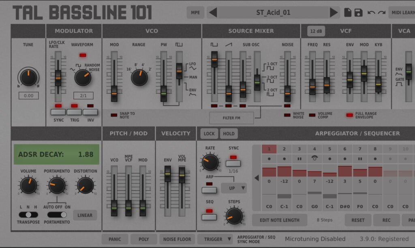Select the ENV pulse width mode icon
The width and height of the screenshot is (415, 248).
point(193,95)
